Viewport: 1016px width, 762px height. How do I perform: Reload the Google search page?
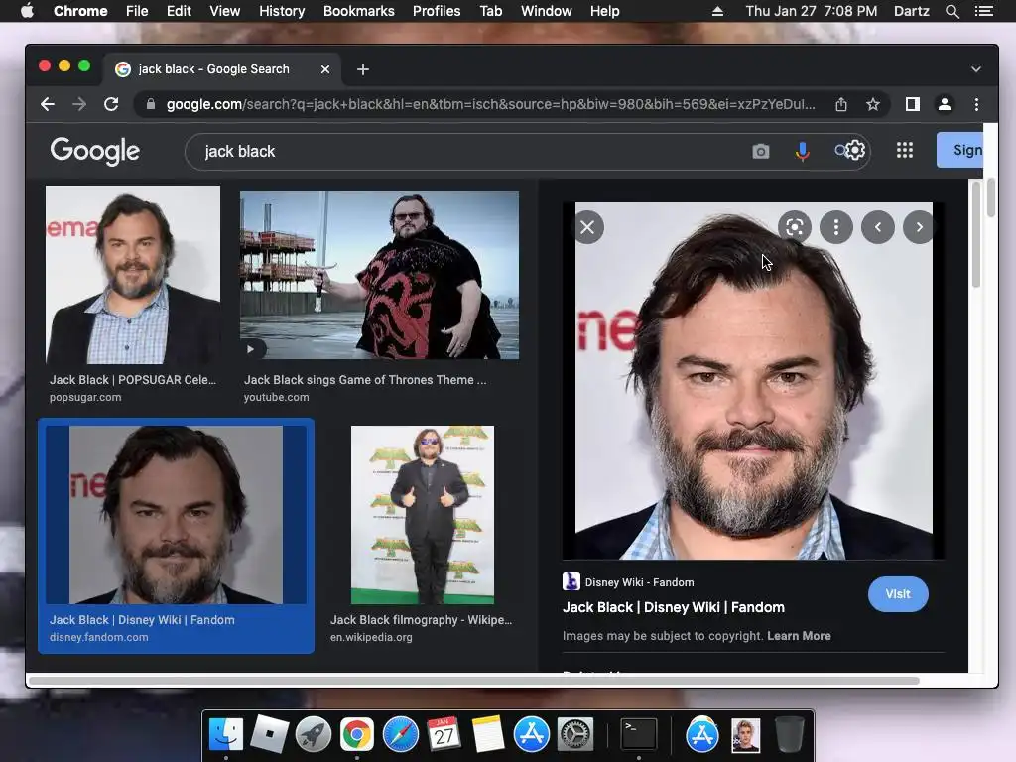pyautogui.click(x=111, y=104)
